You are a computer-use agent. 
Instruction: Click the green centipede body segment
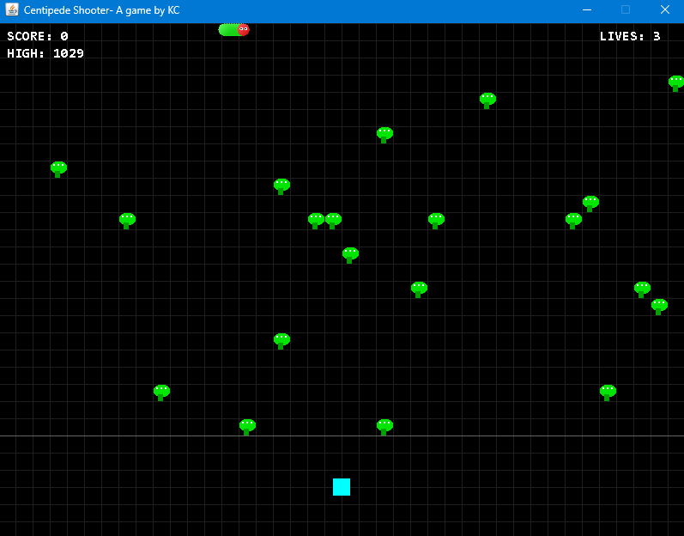[227, 30]
